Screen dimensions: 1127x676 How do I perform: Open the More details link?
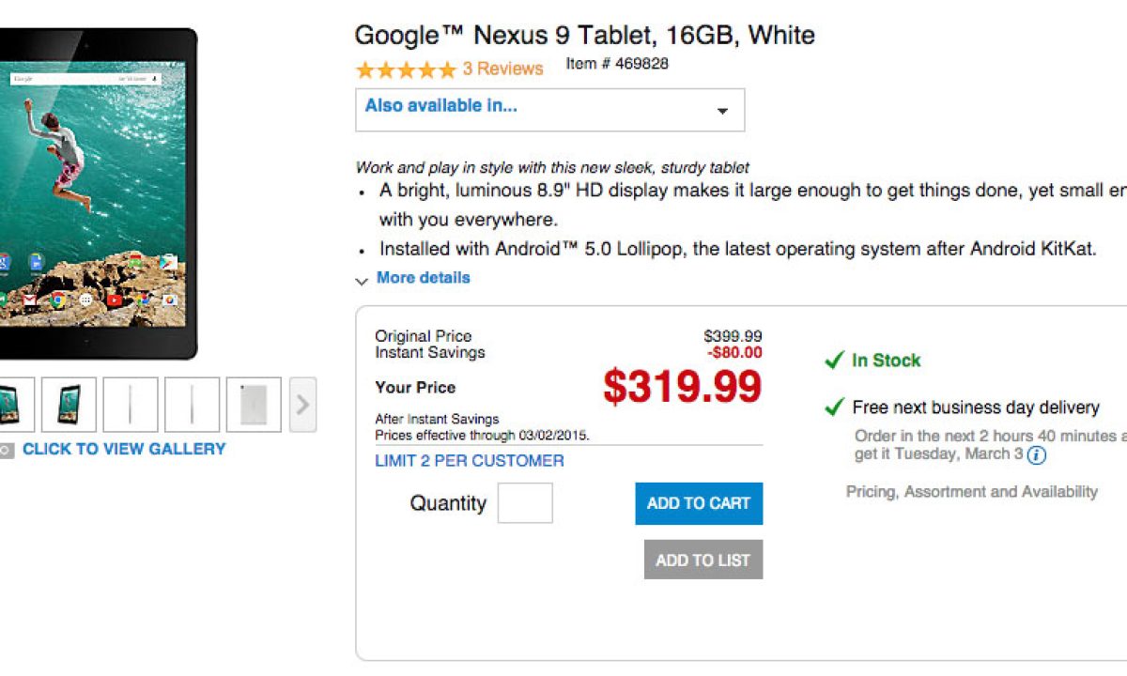click(423, 278)
